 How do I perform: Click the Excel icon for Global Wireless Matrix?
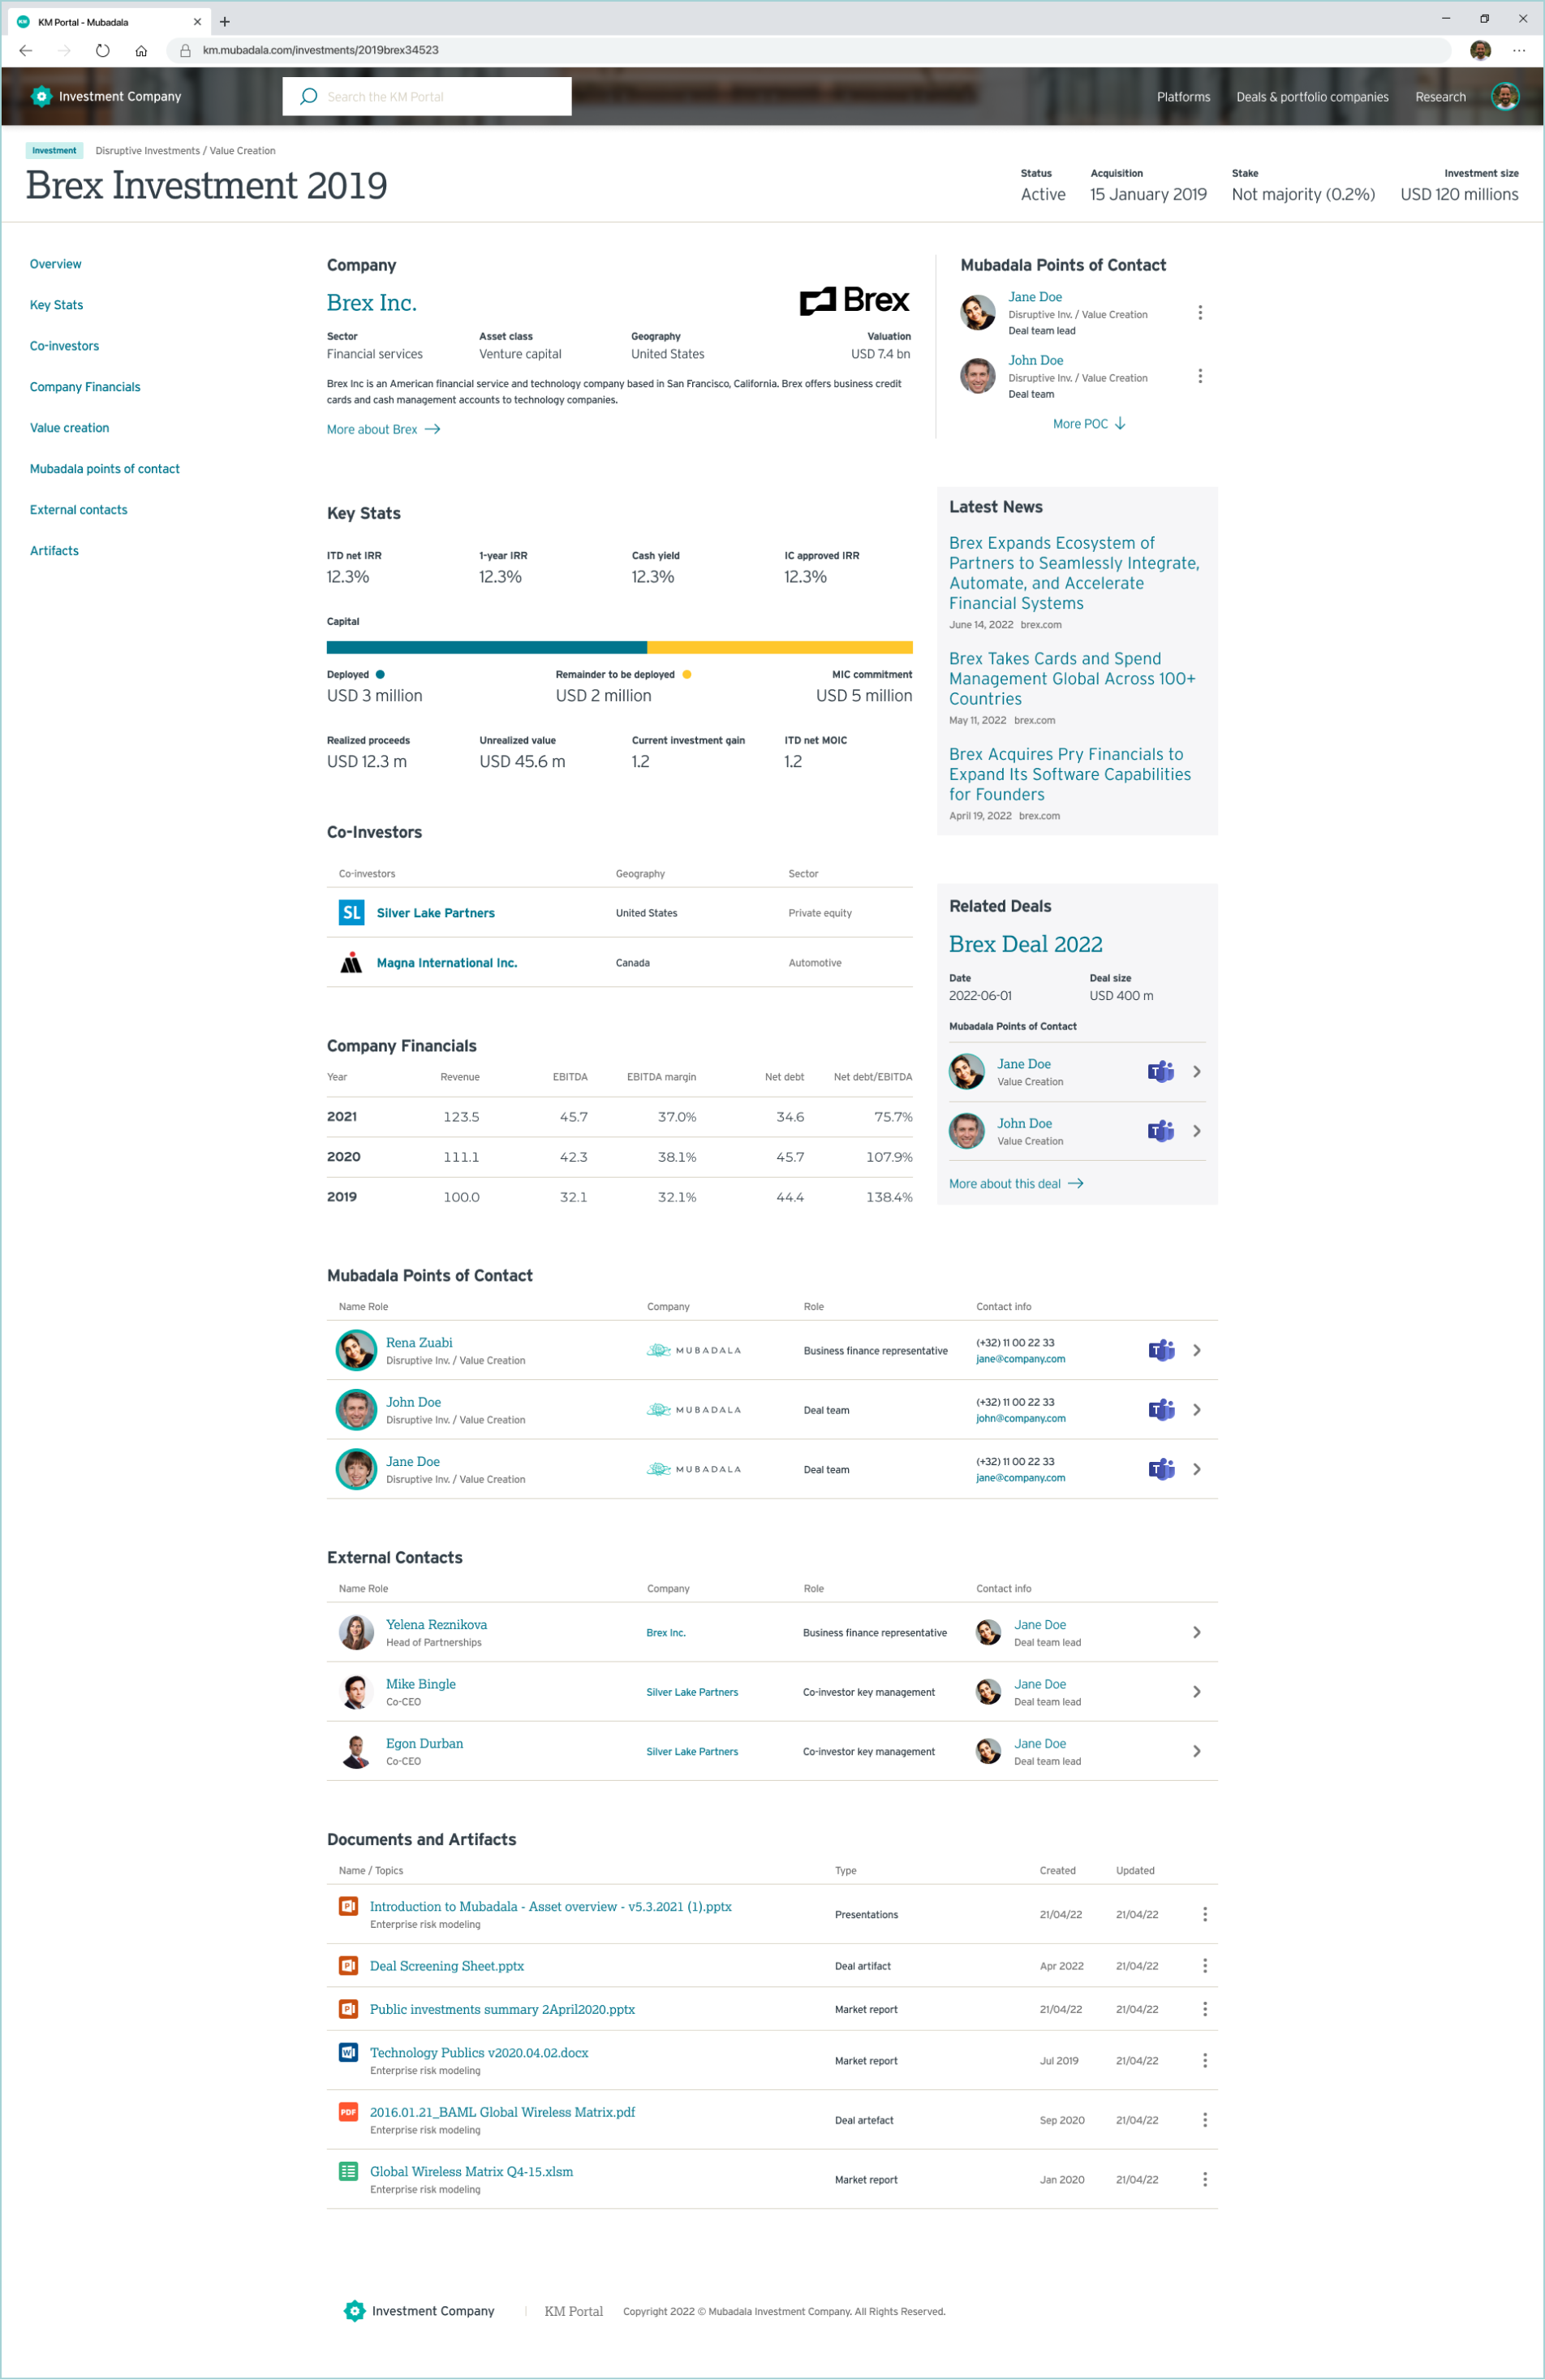point(348,2171)
